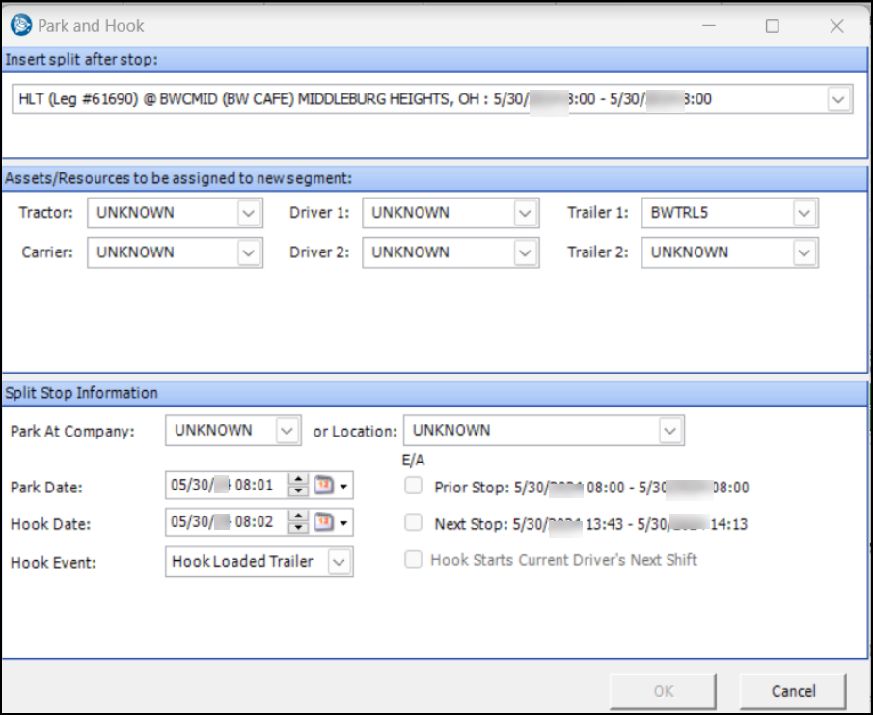This screenshot has height=715, width=873.
Task: Open the Driver 2 dropdown
Action: point(525,253)
